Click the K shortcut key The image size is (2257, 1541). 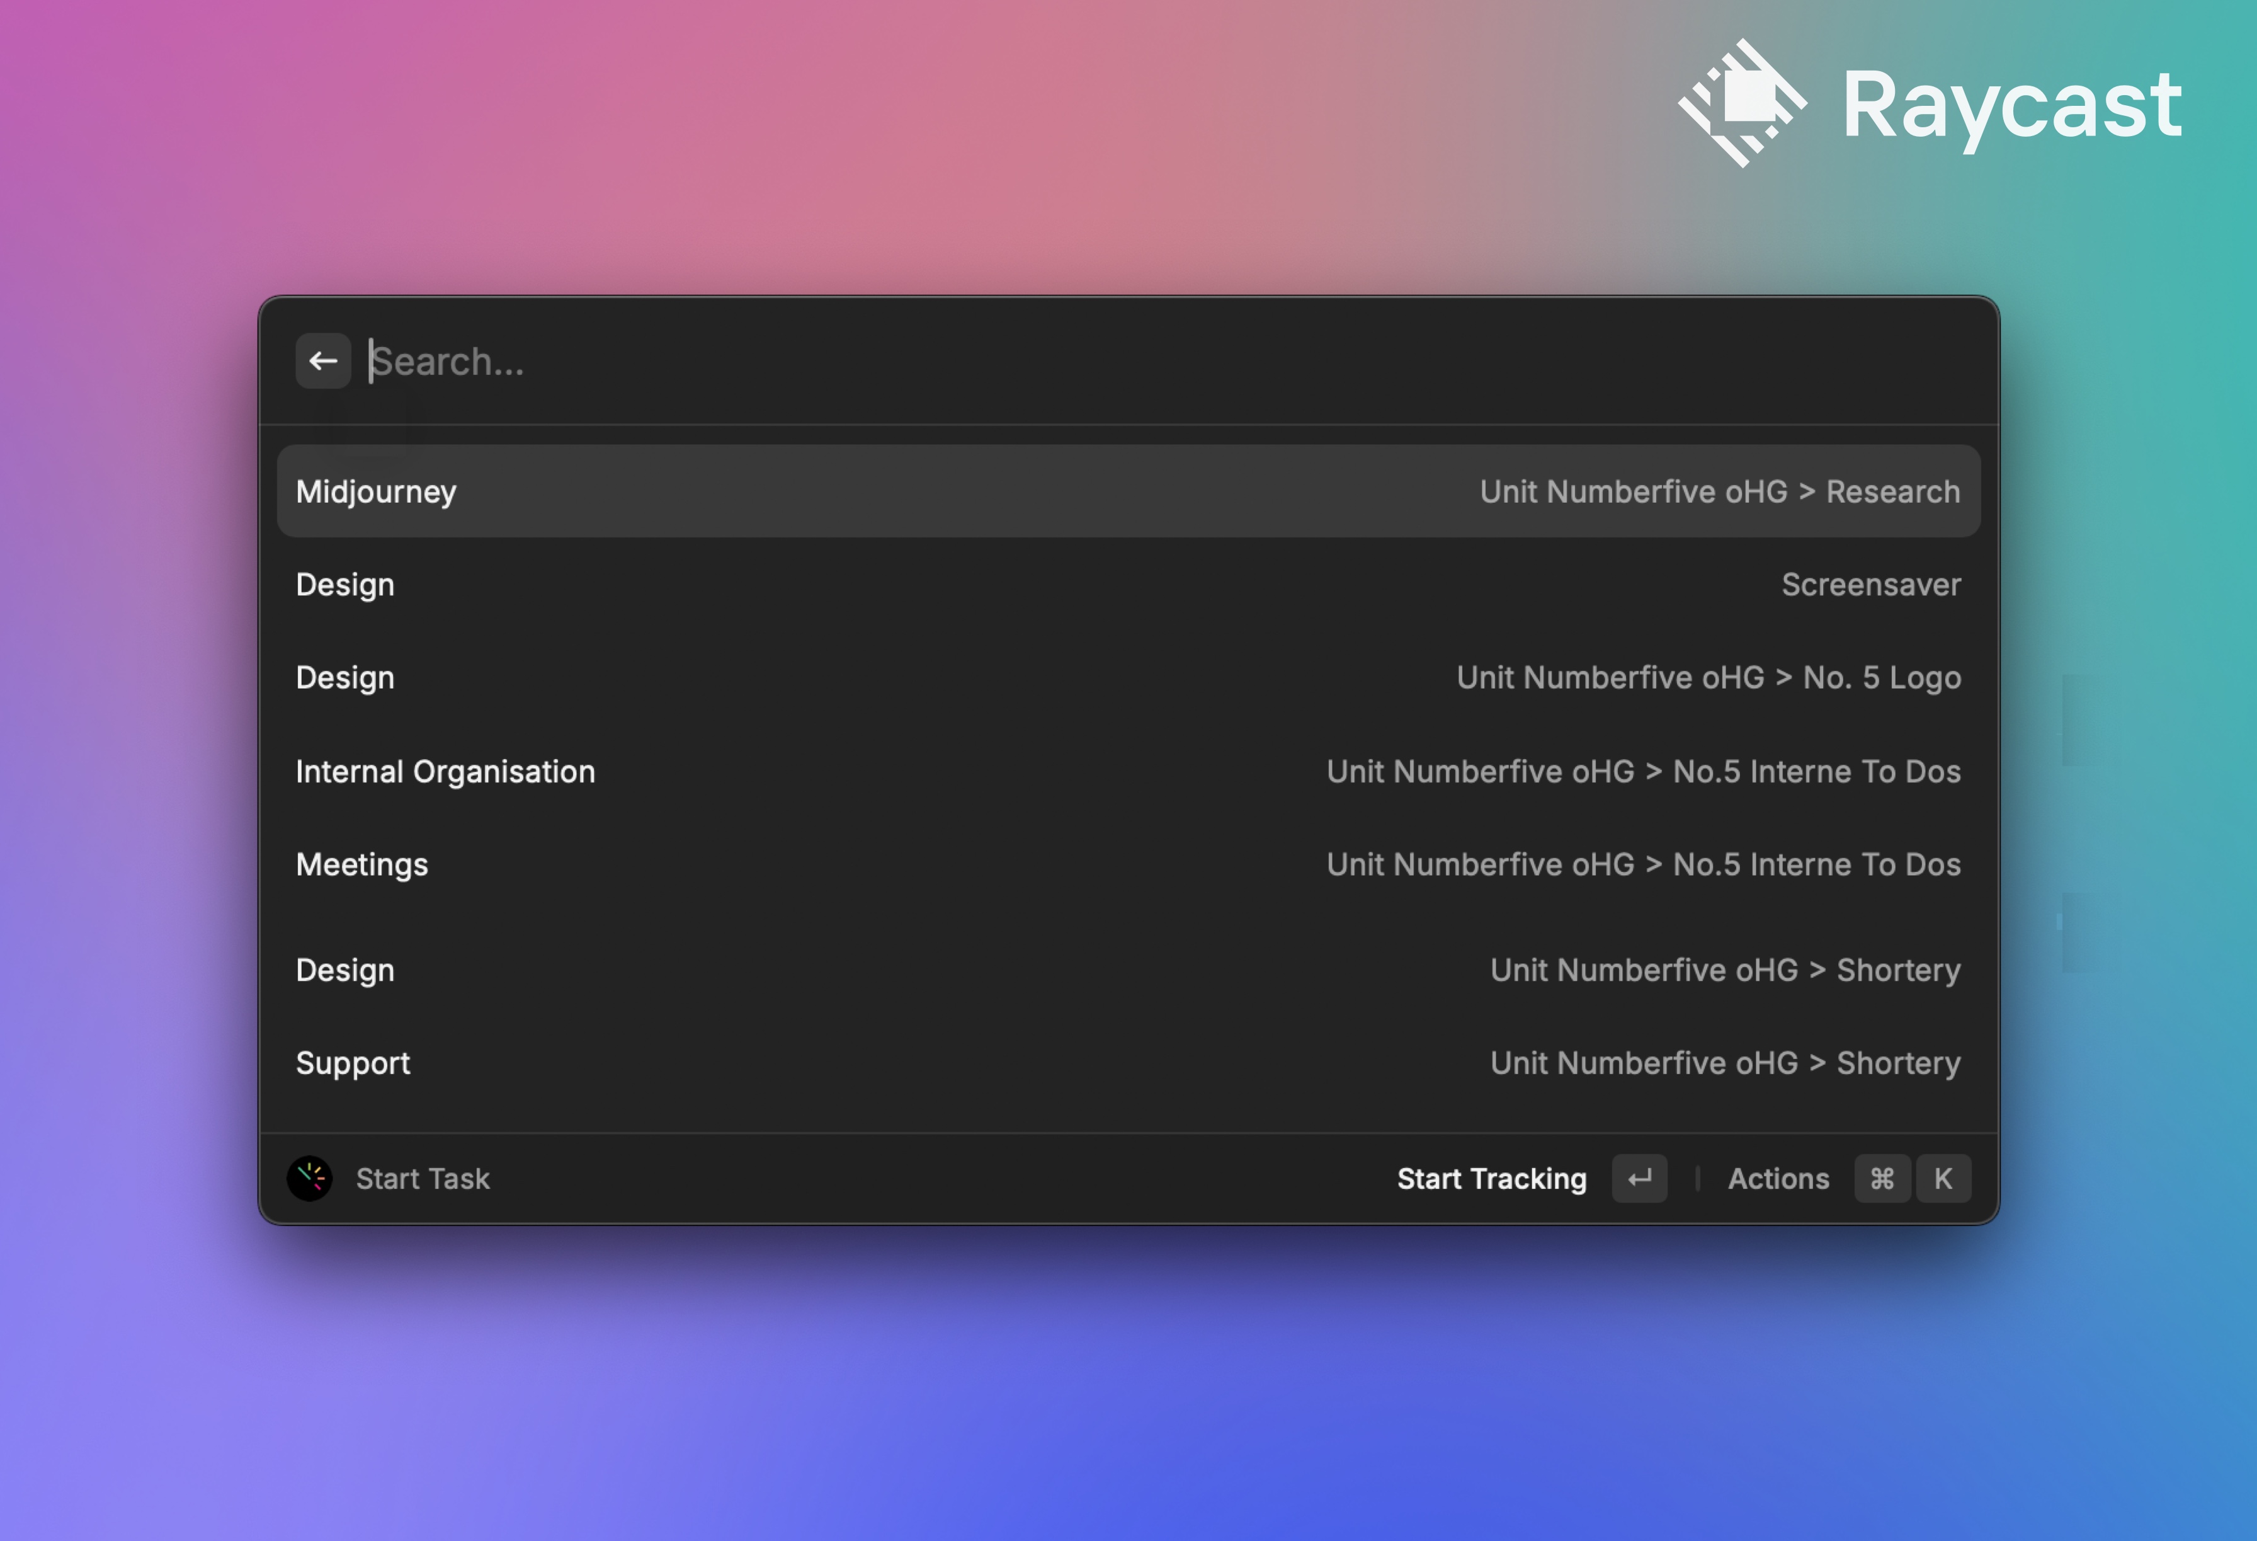point(1943,1179)
